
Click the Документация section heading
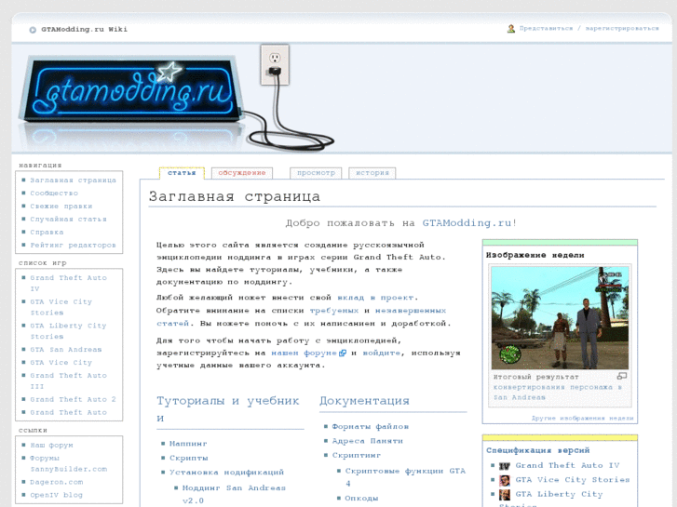click(364, 401)
